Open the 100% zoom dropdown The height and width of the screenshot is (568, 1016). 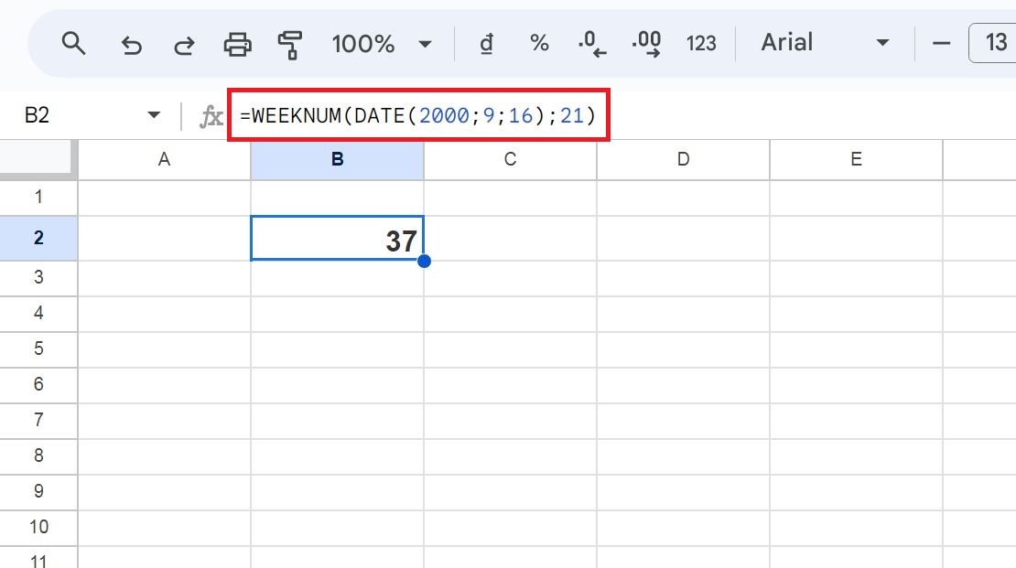click(x=381, y=43)
